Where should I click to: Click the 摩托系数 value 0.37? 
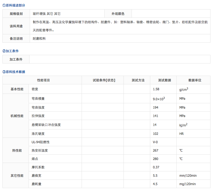click(x=156, y=167)
